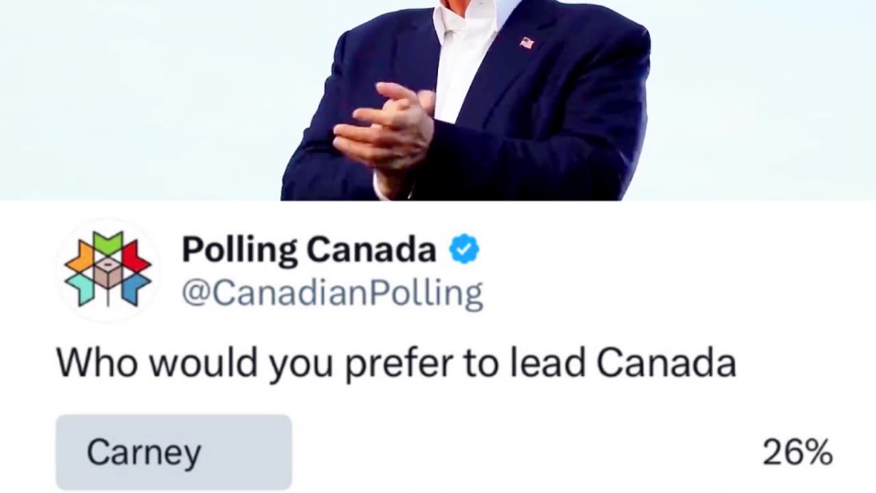Open the Polling Canada account name
The height and width of the screenshot is (493, 876).
point(309,250)
